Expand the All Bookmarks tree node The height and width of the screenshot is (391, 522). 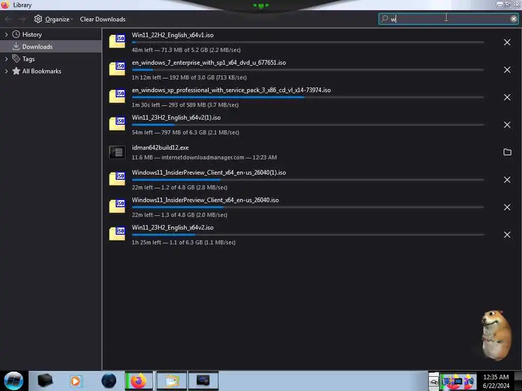[x=6, y=71]
